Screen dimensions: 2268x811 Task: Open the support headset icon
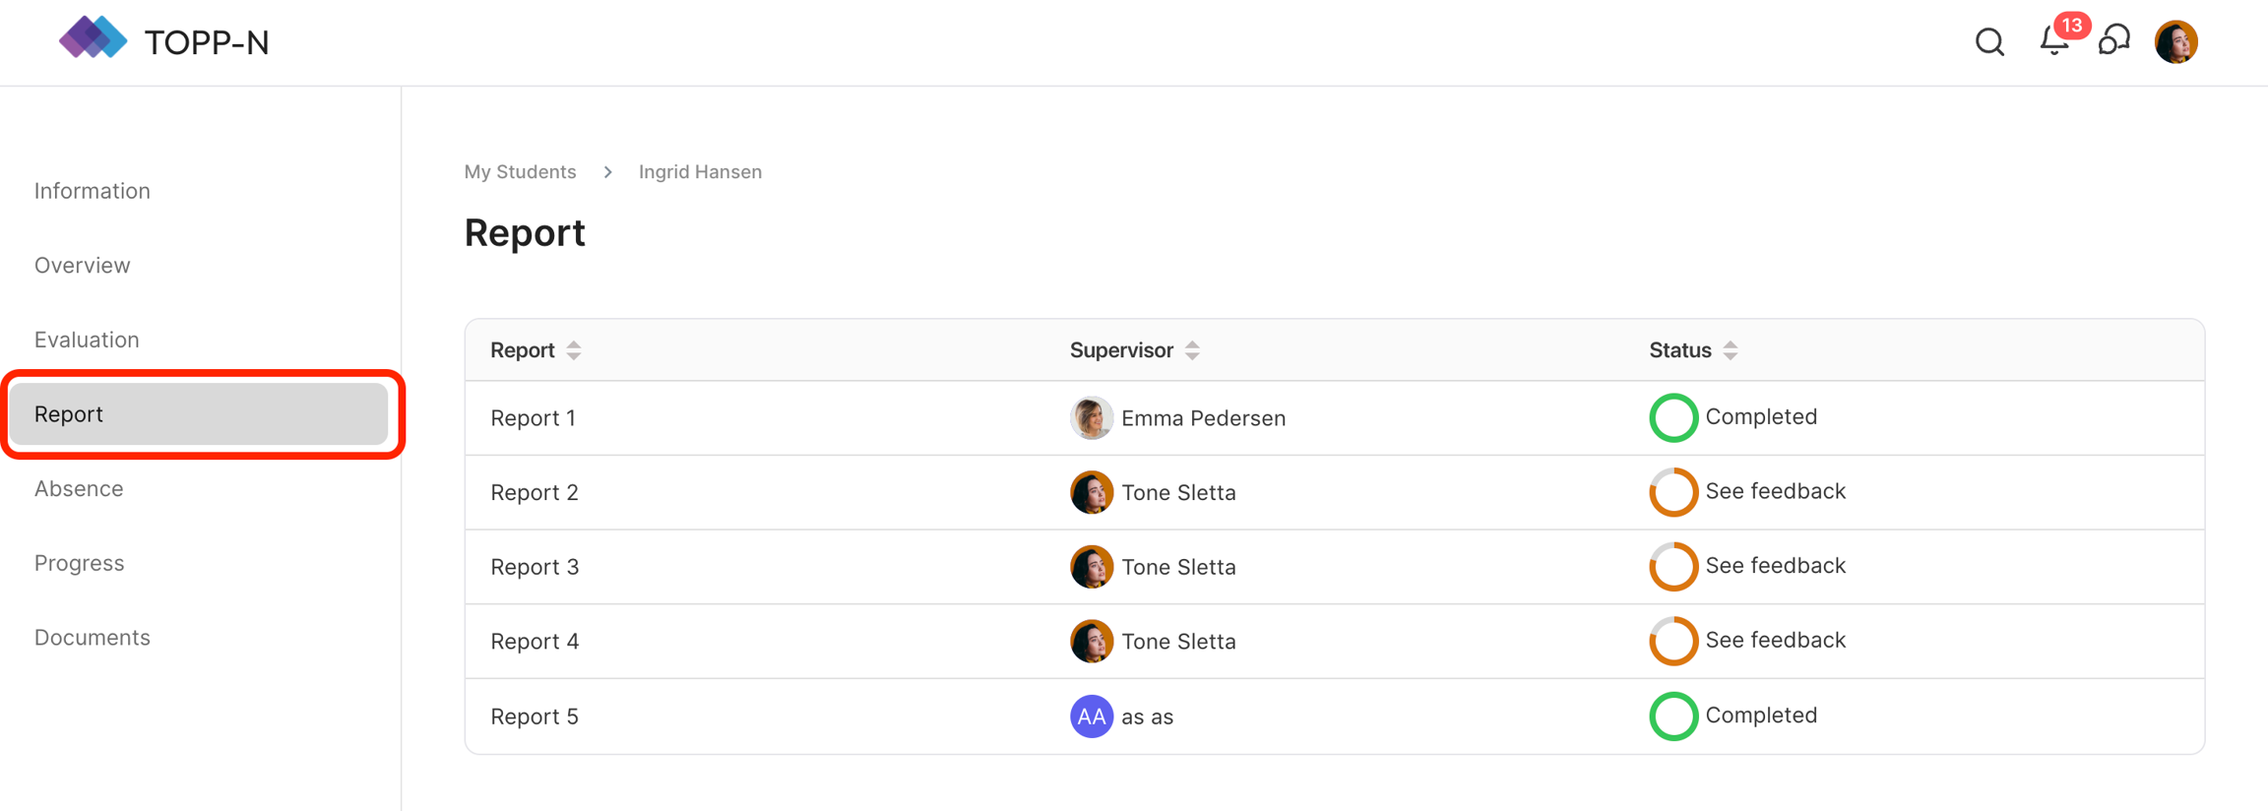[2113, 41]
